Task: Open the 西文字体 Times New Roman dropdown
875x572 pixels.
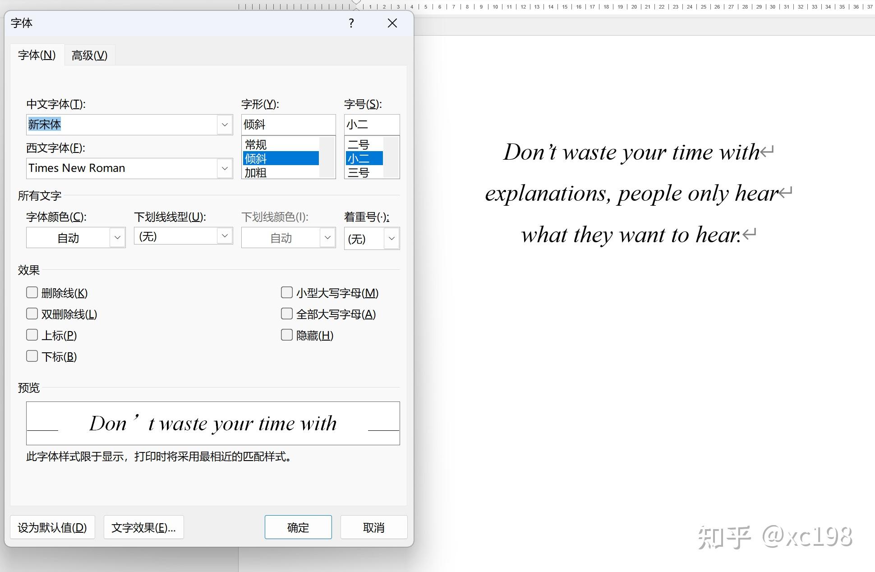Action: click(225, 168)
